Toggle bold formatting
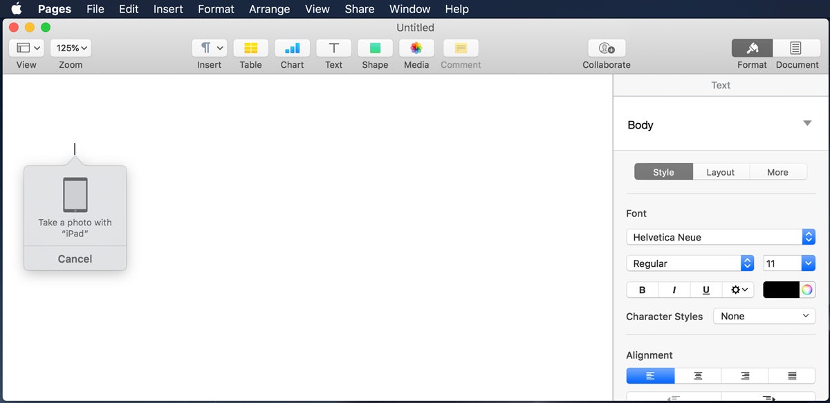Image resolution: width=830 pixels, height=403 pixels. [642, 290]
